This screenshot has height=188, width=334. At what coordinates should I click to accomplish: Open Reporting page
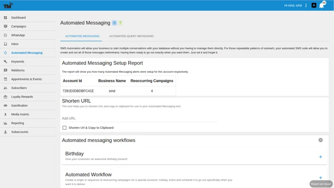[18, 123]
